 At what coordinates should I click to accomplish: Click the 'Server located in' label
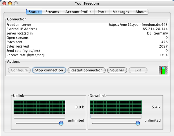pos(19,33)
